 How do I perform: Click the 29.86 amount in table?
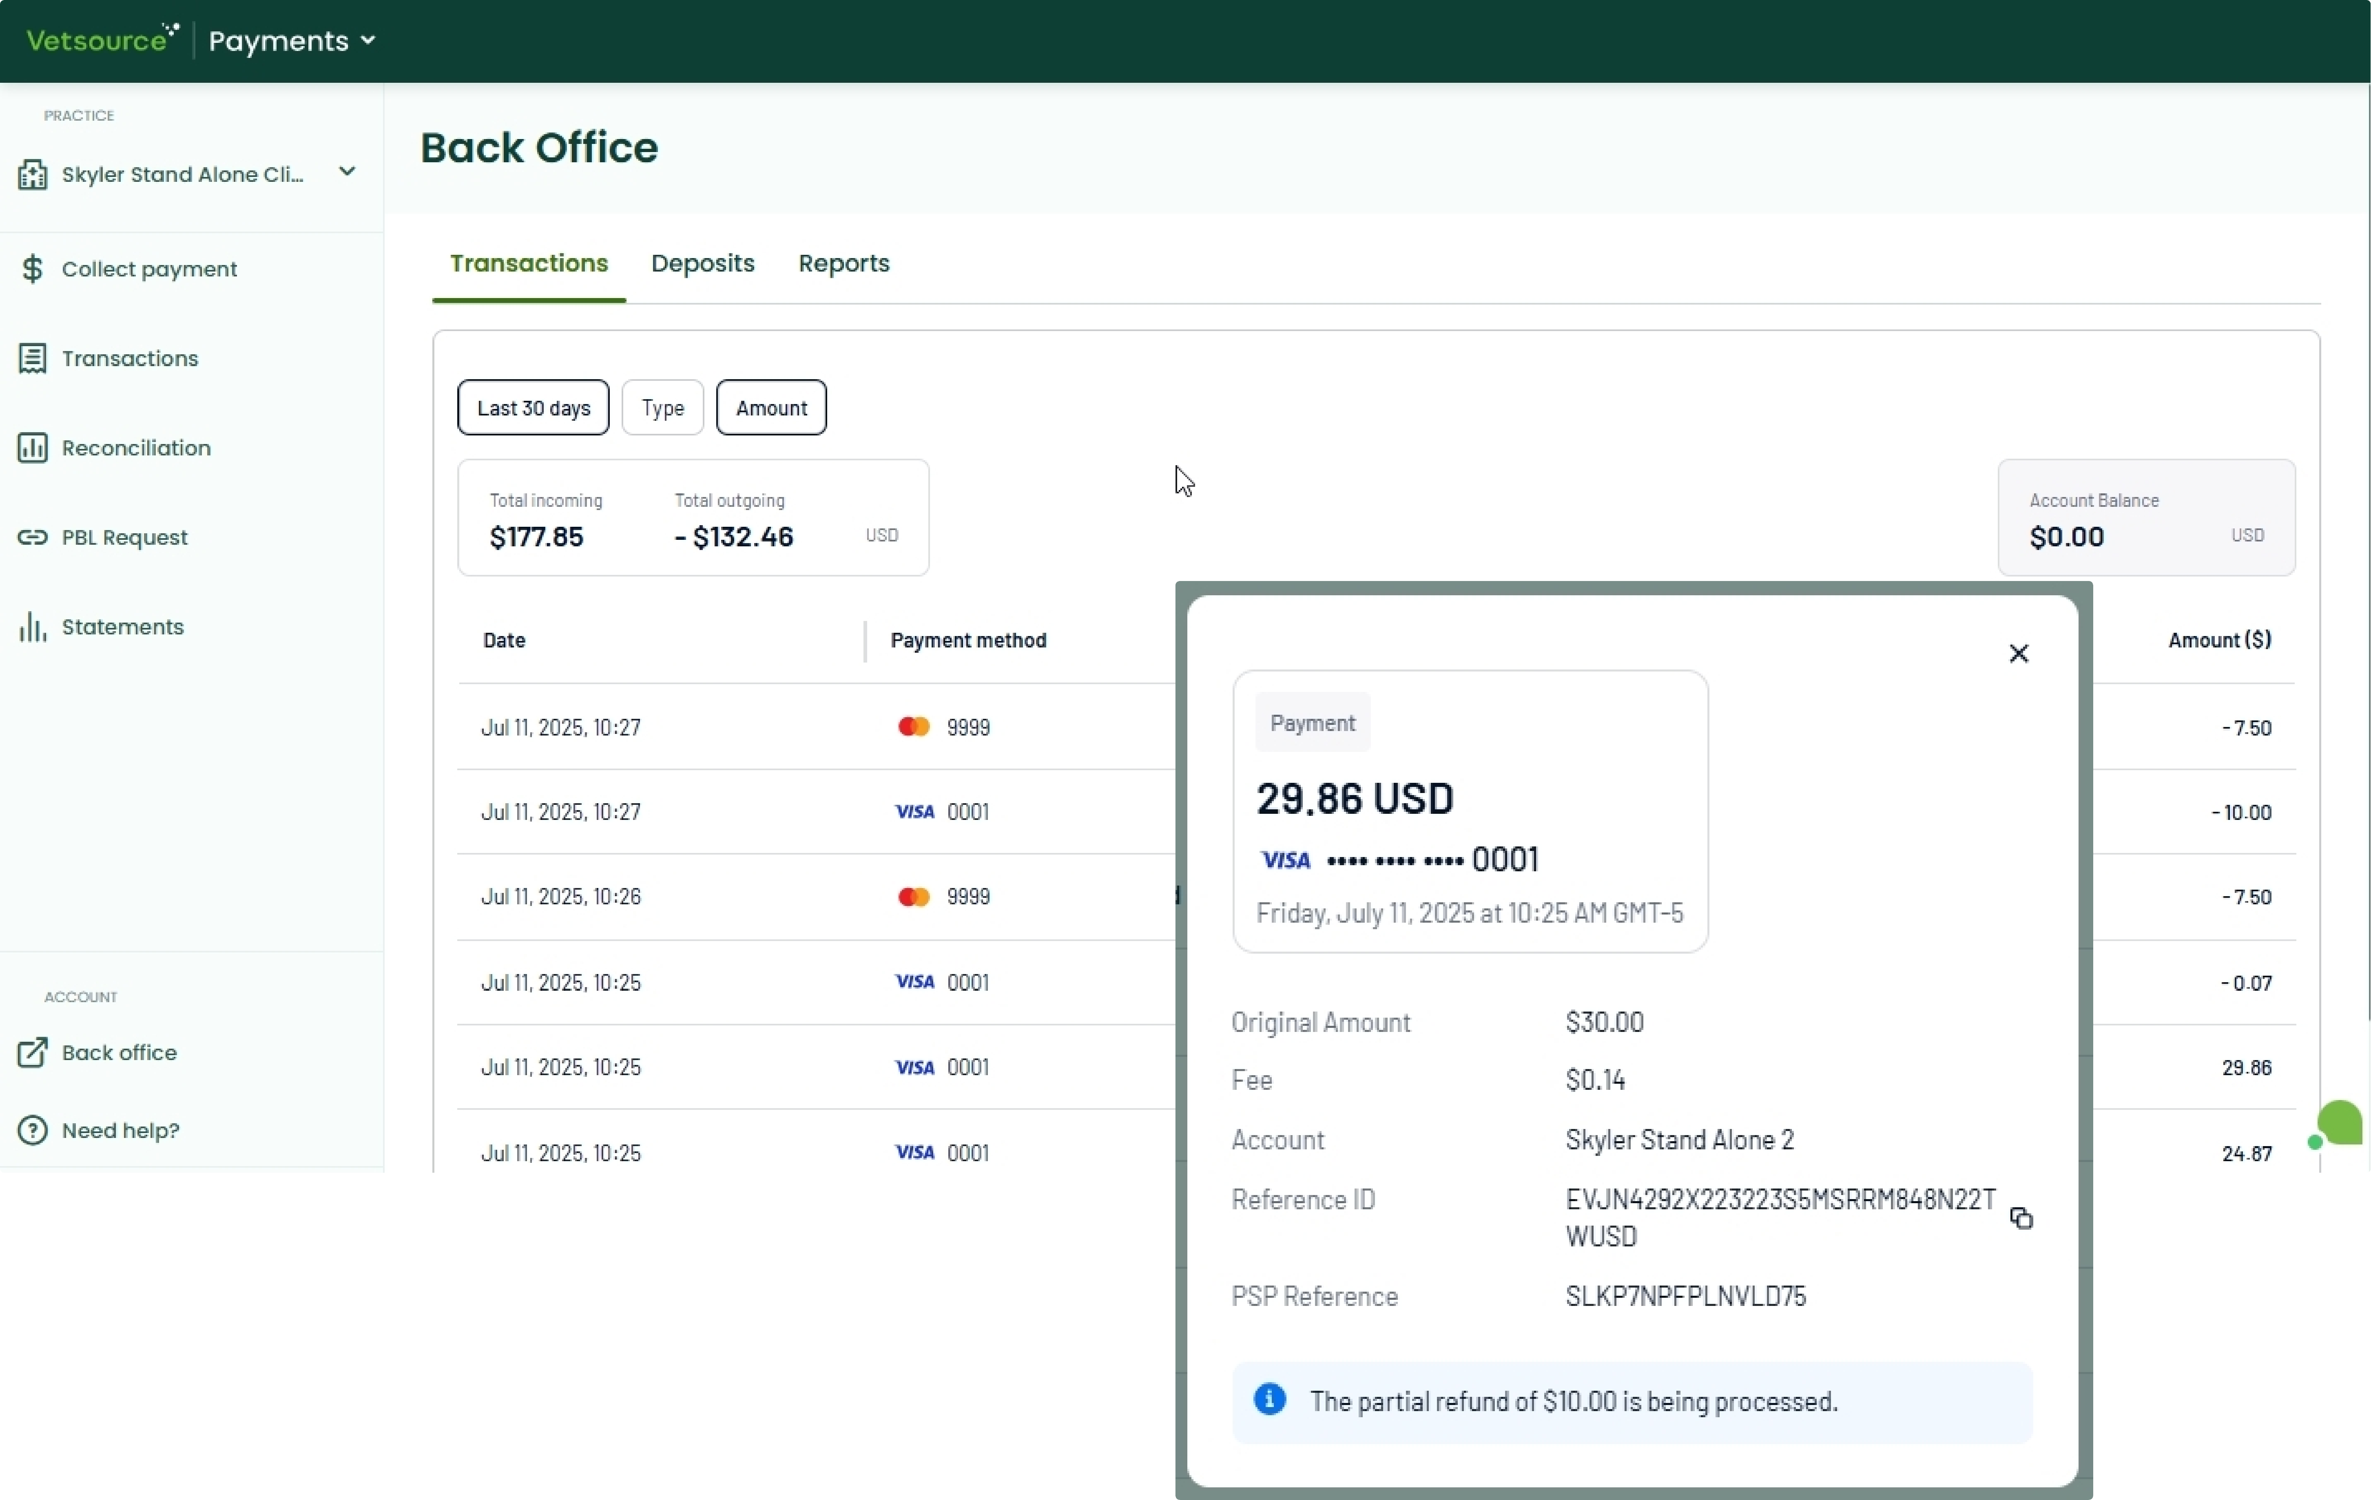pos(2247,1068)
